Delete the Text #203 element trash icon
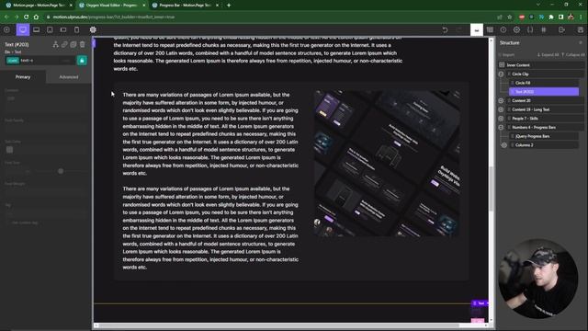588x331 pixels. pos(82,44)
